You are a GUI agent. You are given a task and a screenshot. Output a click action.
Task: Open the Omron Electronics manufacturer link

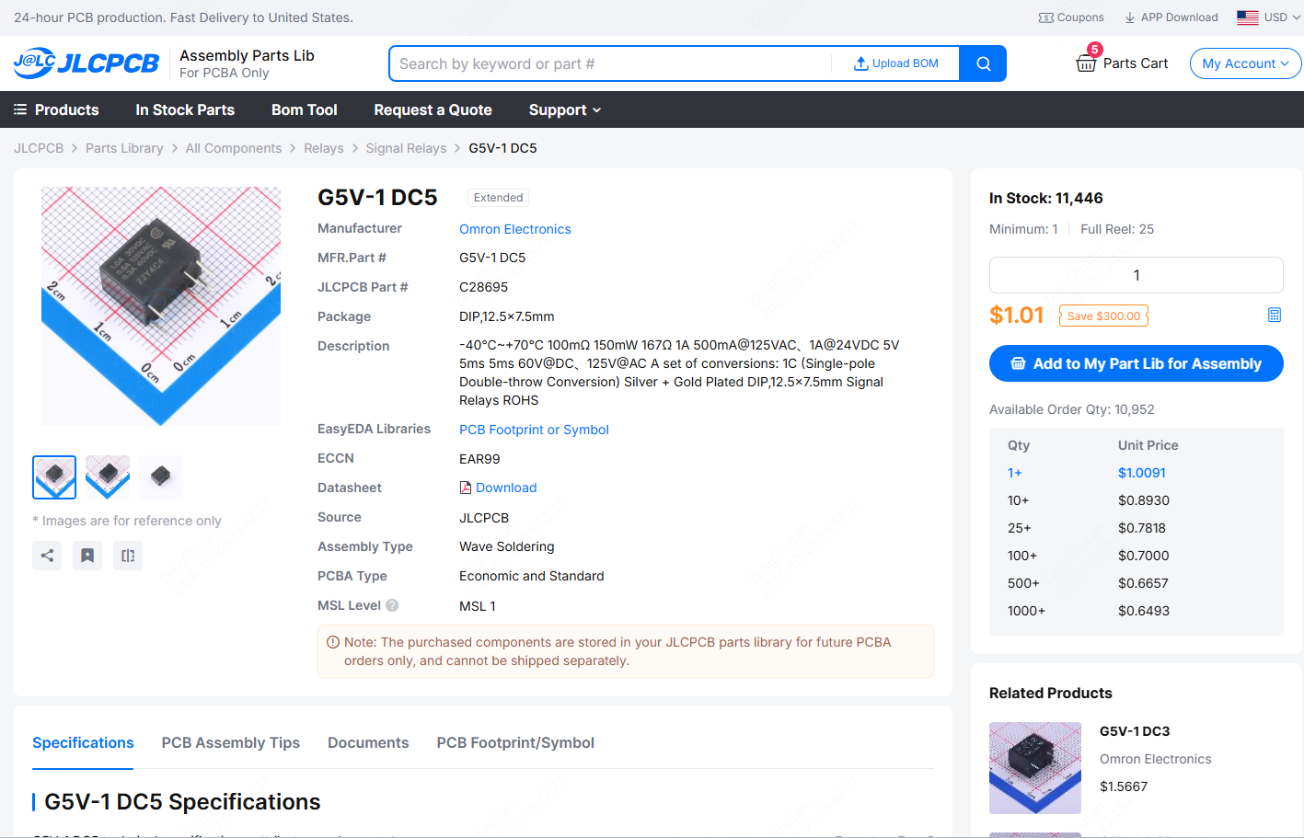click(515, 229)
